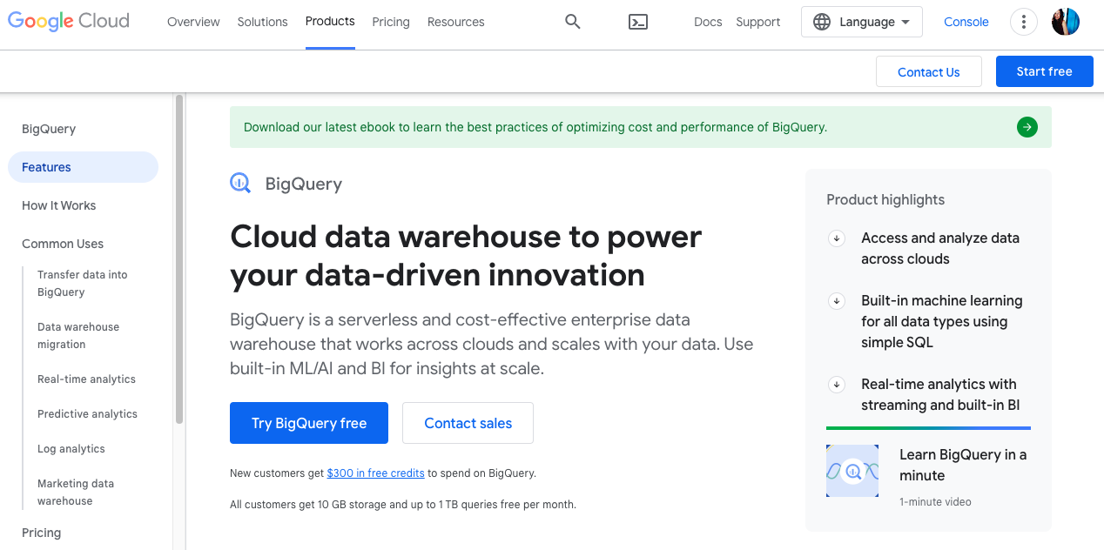Screen dimensions: 1104x550
Task: Click the Start free button
Action: (1044, 71)
